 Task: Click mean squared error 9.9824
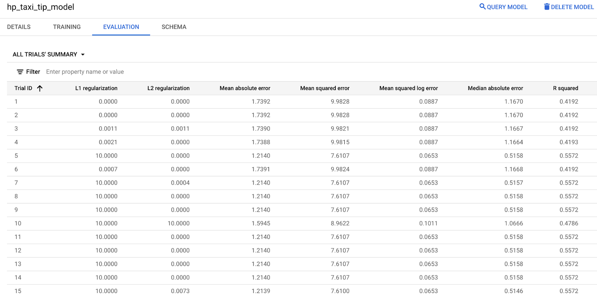(340, 169)
